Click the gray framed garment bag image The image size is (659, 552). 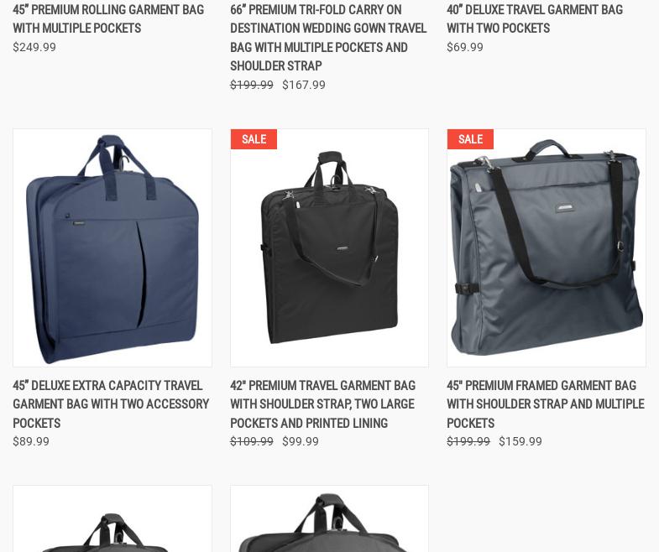coord(547,247)
